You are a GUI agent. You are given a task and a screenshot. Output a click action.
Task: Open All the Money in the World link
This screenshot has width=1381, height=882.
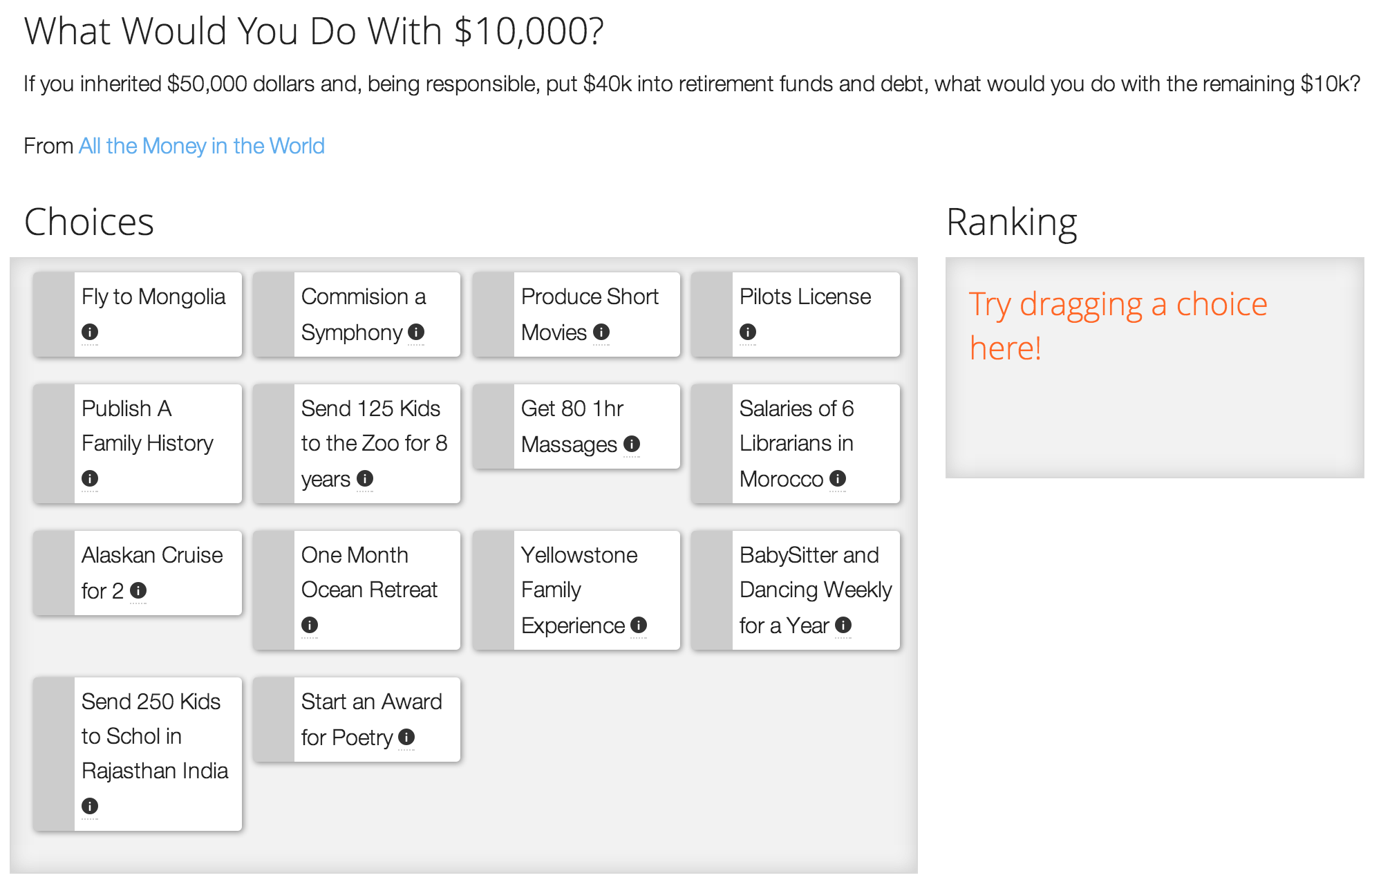pos(201,146)
